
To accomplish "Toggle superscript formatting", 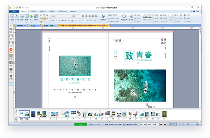I will [x=69, y=21].
